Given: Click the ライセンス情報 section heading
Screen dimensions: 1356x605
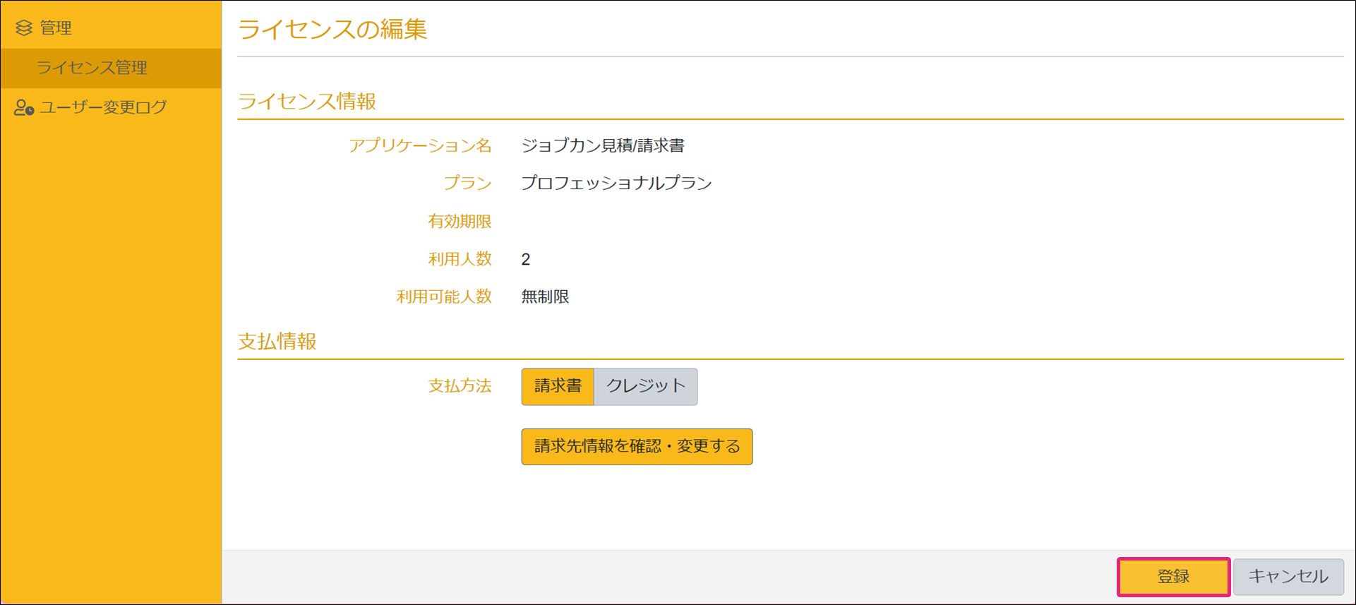Looking at the screenshot, I should (307, 102).
